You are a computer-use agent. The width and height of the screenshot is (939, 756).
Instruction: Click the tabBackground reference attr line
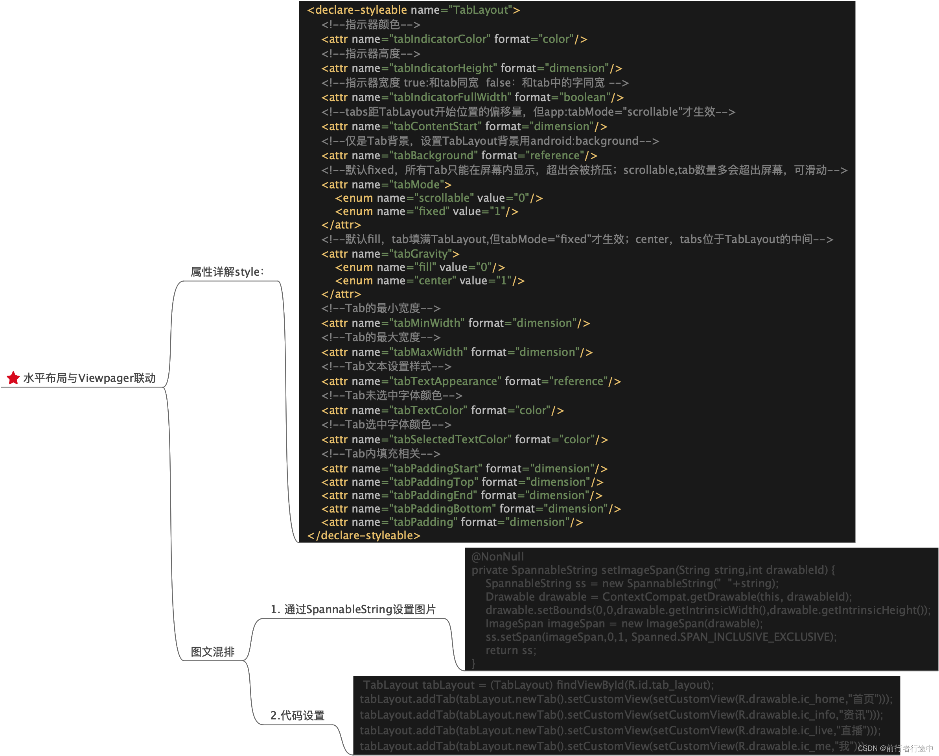pyautogui.click(x=459, y=155)
